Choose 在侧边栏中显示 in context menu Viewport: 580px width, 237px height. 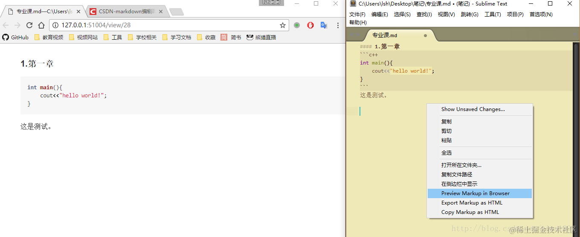click(x=480, y=184)
